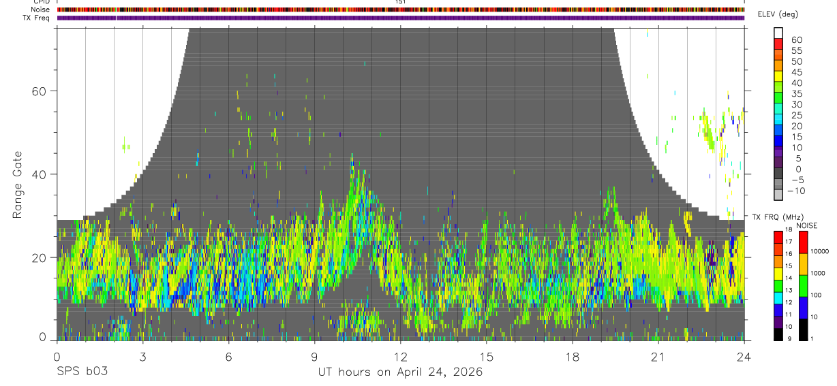Click the purple TX Freq strip
This screenshot has width=837, height=386.
[401, 18]
